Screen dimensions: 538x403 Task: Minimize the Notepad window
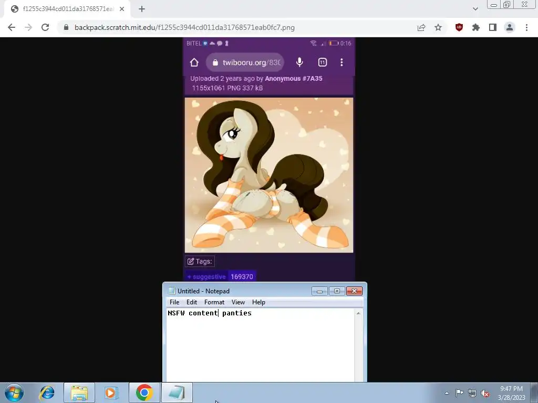coord(319,291)
